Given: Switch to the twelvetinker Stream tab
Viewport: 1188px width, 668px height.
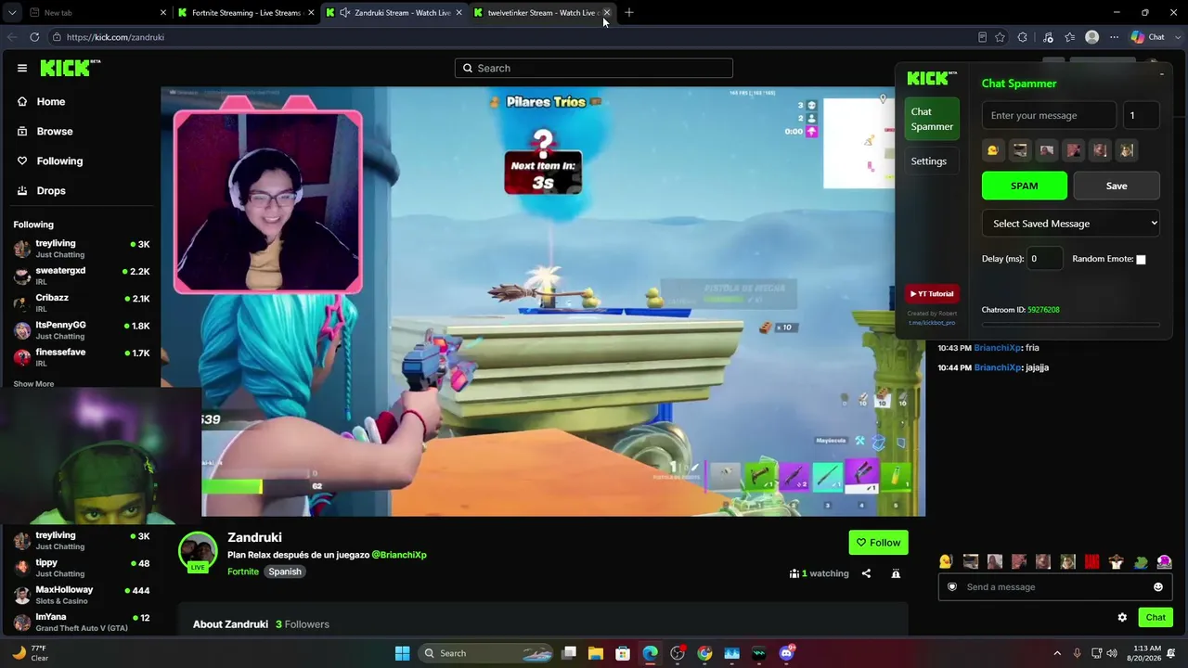Looking at the screenshot, I should point(542,13).
